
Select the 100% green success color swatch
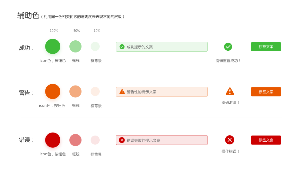coord(53,46)
